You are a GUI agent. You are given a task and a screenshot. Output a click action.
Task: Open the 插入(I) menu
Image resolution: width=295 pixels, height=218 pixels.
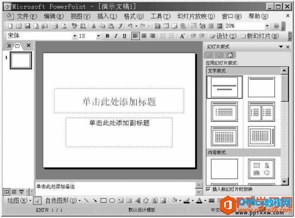(107, 16)
